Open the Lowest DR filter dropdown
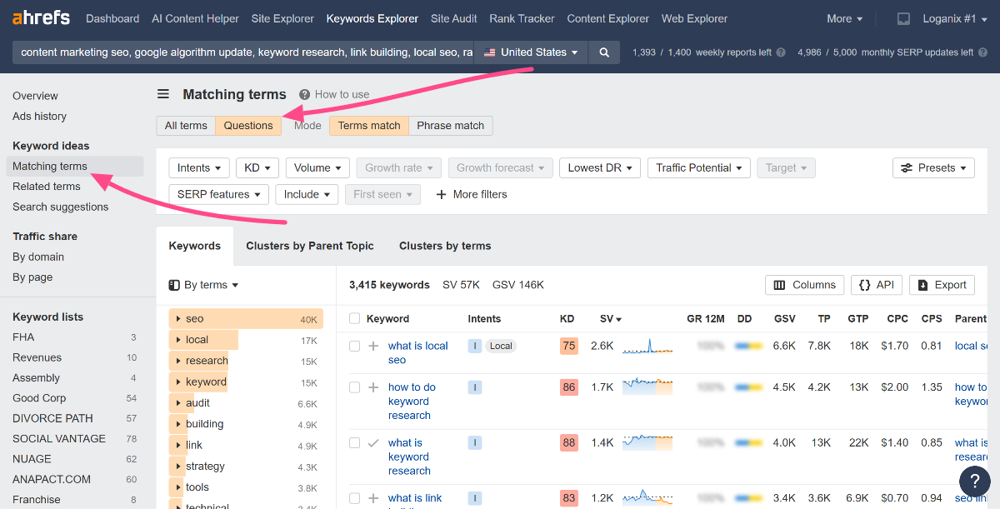The height and width of the screenshot is (509, 1000). (600, 167)
